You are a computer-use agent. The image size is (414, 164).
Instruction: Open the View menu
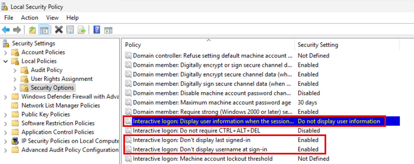52,18
